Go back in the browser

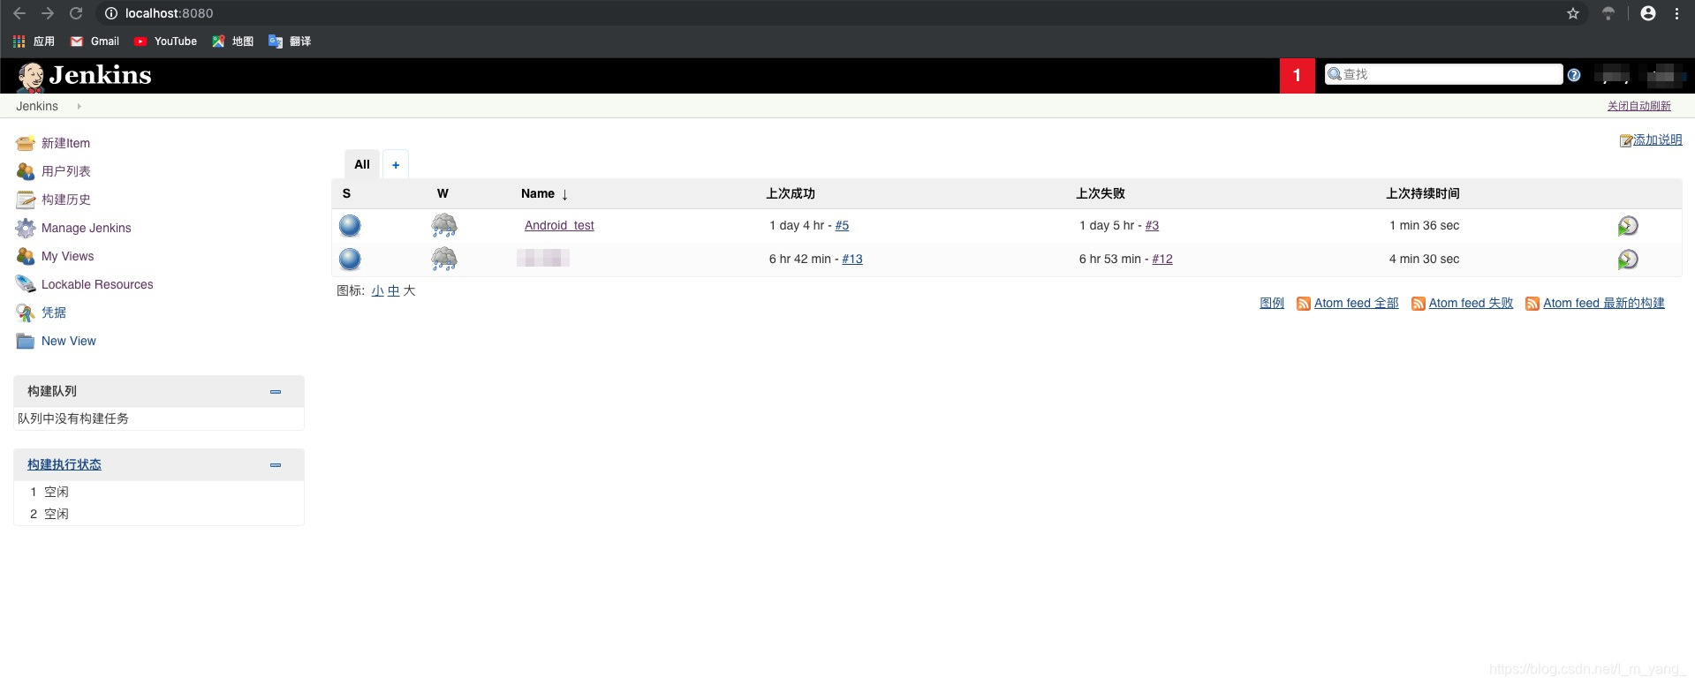pos(19,13)
